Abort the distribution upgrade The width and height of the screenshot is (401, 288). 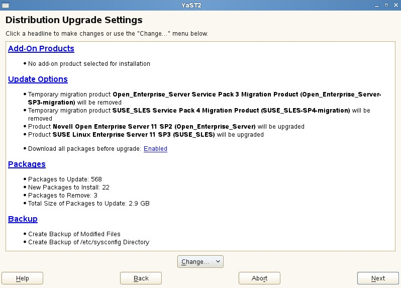tap(259, 278)
